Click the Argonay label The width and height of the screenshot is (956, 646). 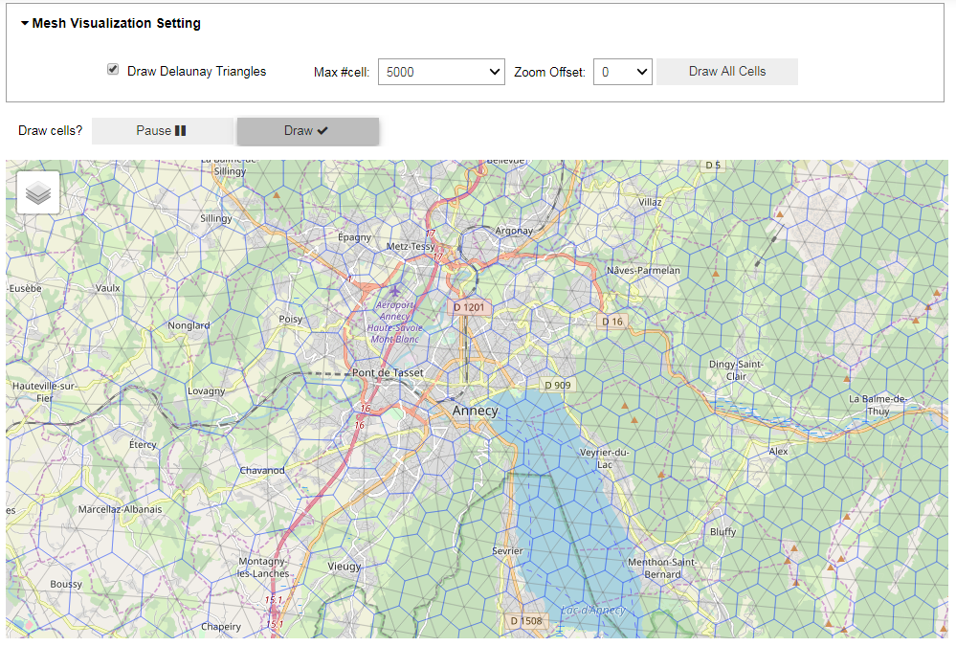click(x=513, y=231)
